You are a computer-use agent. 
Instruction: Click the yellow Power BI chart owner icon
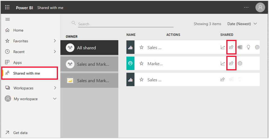[x=70, y=81]
